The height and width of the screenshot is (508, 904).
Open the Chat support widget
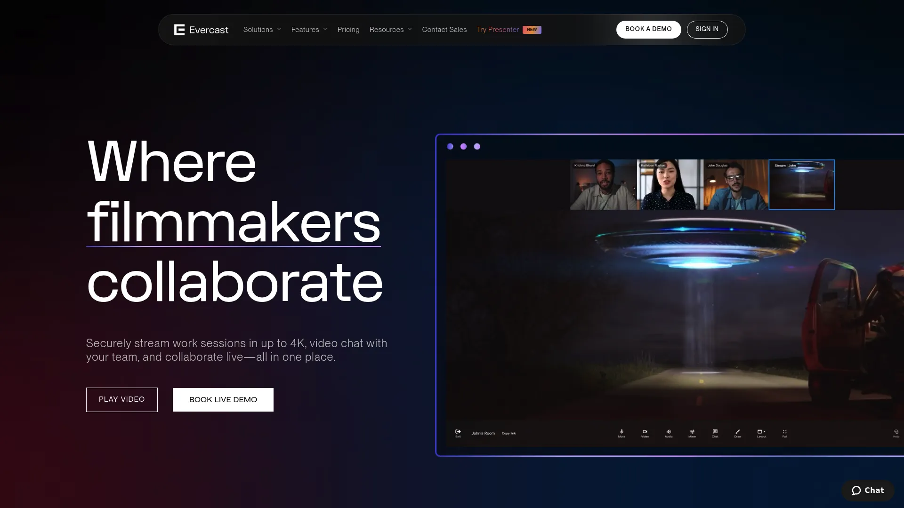click(868, 490)
